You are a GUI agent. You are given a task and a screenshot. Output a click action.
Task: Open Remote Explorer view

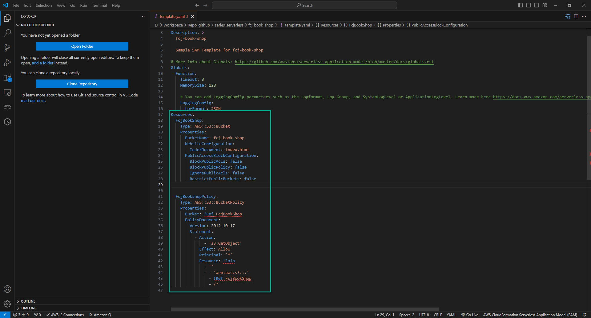(7, 92)
